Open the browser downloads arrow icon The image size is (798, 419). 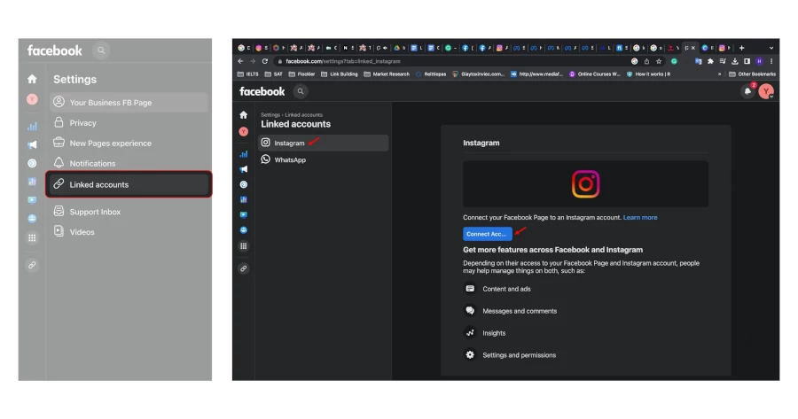pos(735,61)
